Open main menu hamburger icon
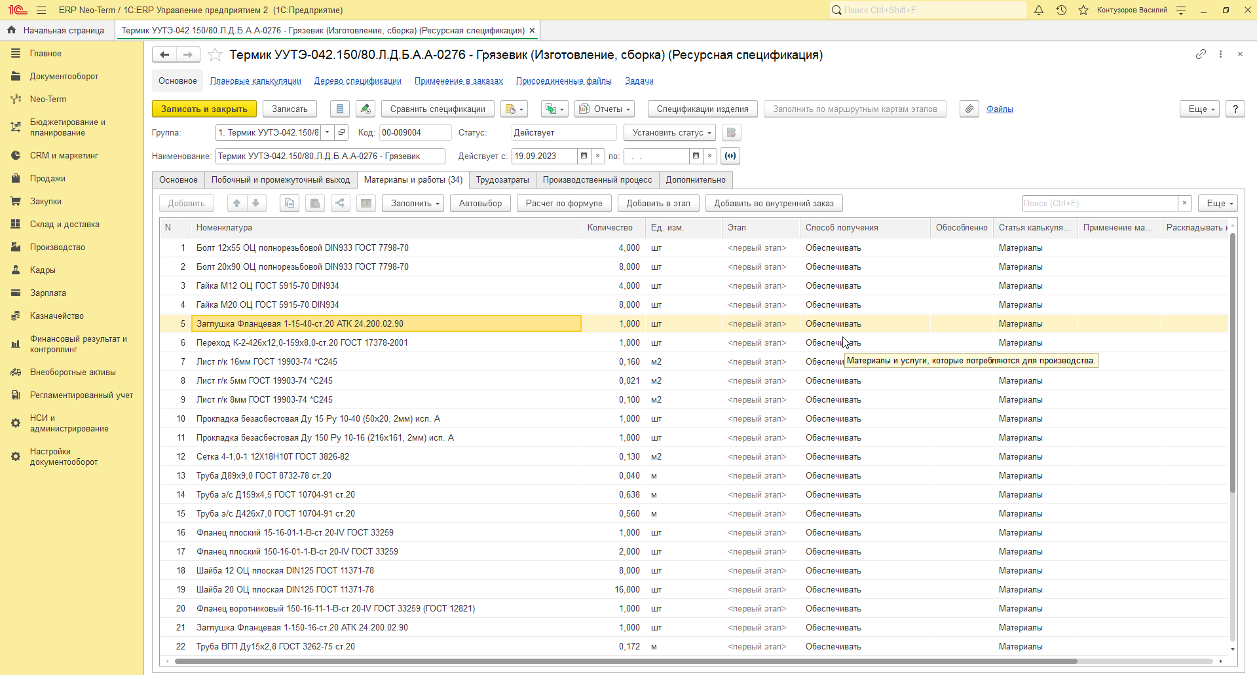 [41, 10]
